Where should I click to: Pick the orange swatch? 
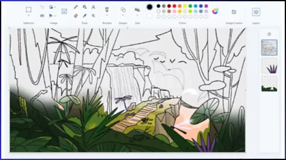click(179, 6)
